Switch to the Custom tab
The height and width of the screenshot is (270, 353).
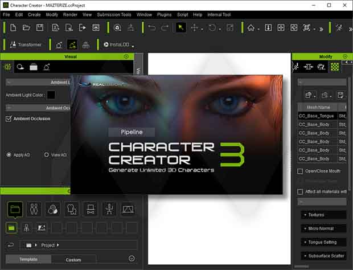73,260
